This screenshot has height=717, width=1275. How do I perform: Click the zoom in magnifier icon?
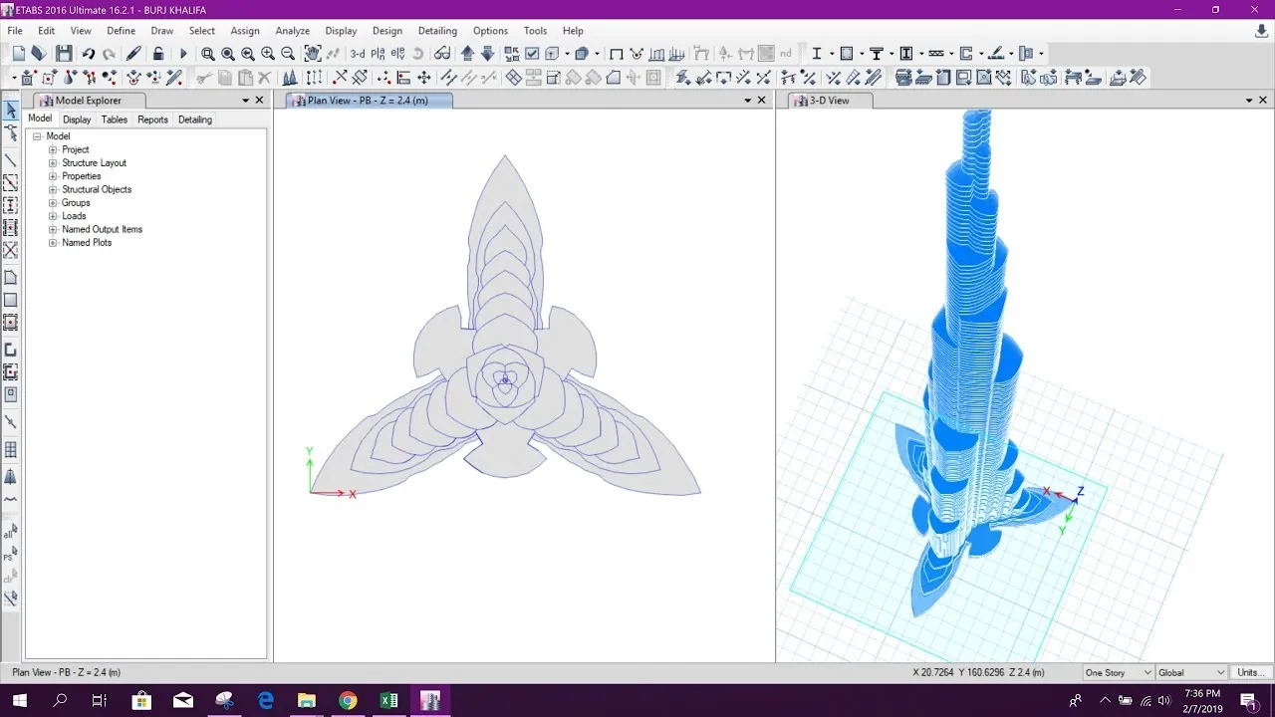268,54
